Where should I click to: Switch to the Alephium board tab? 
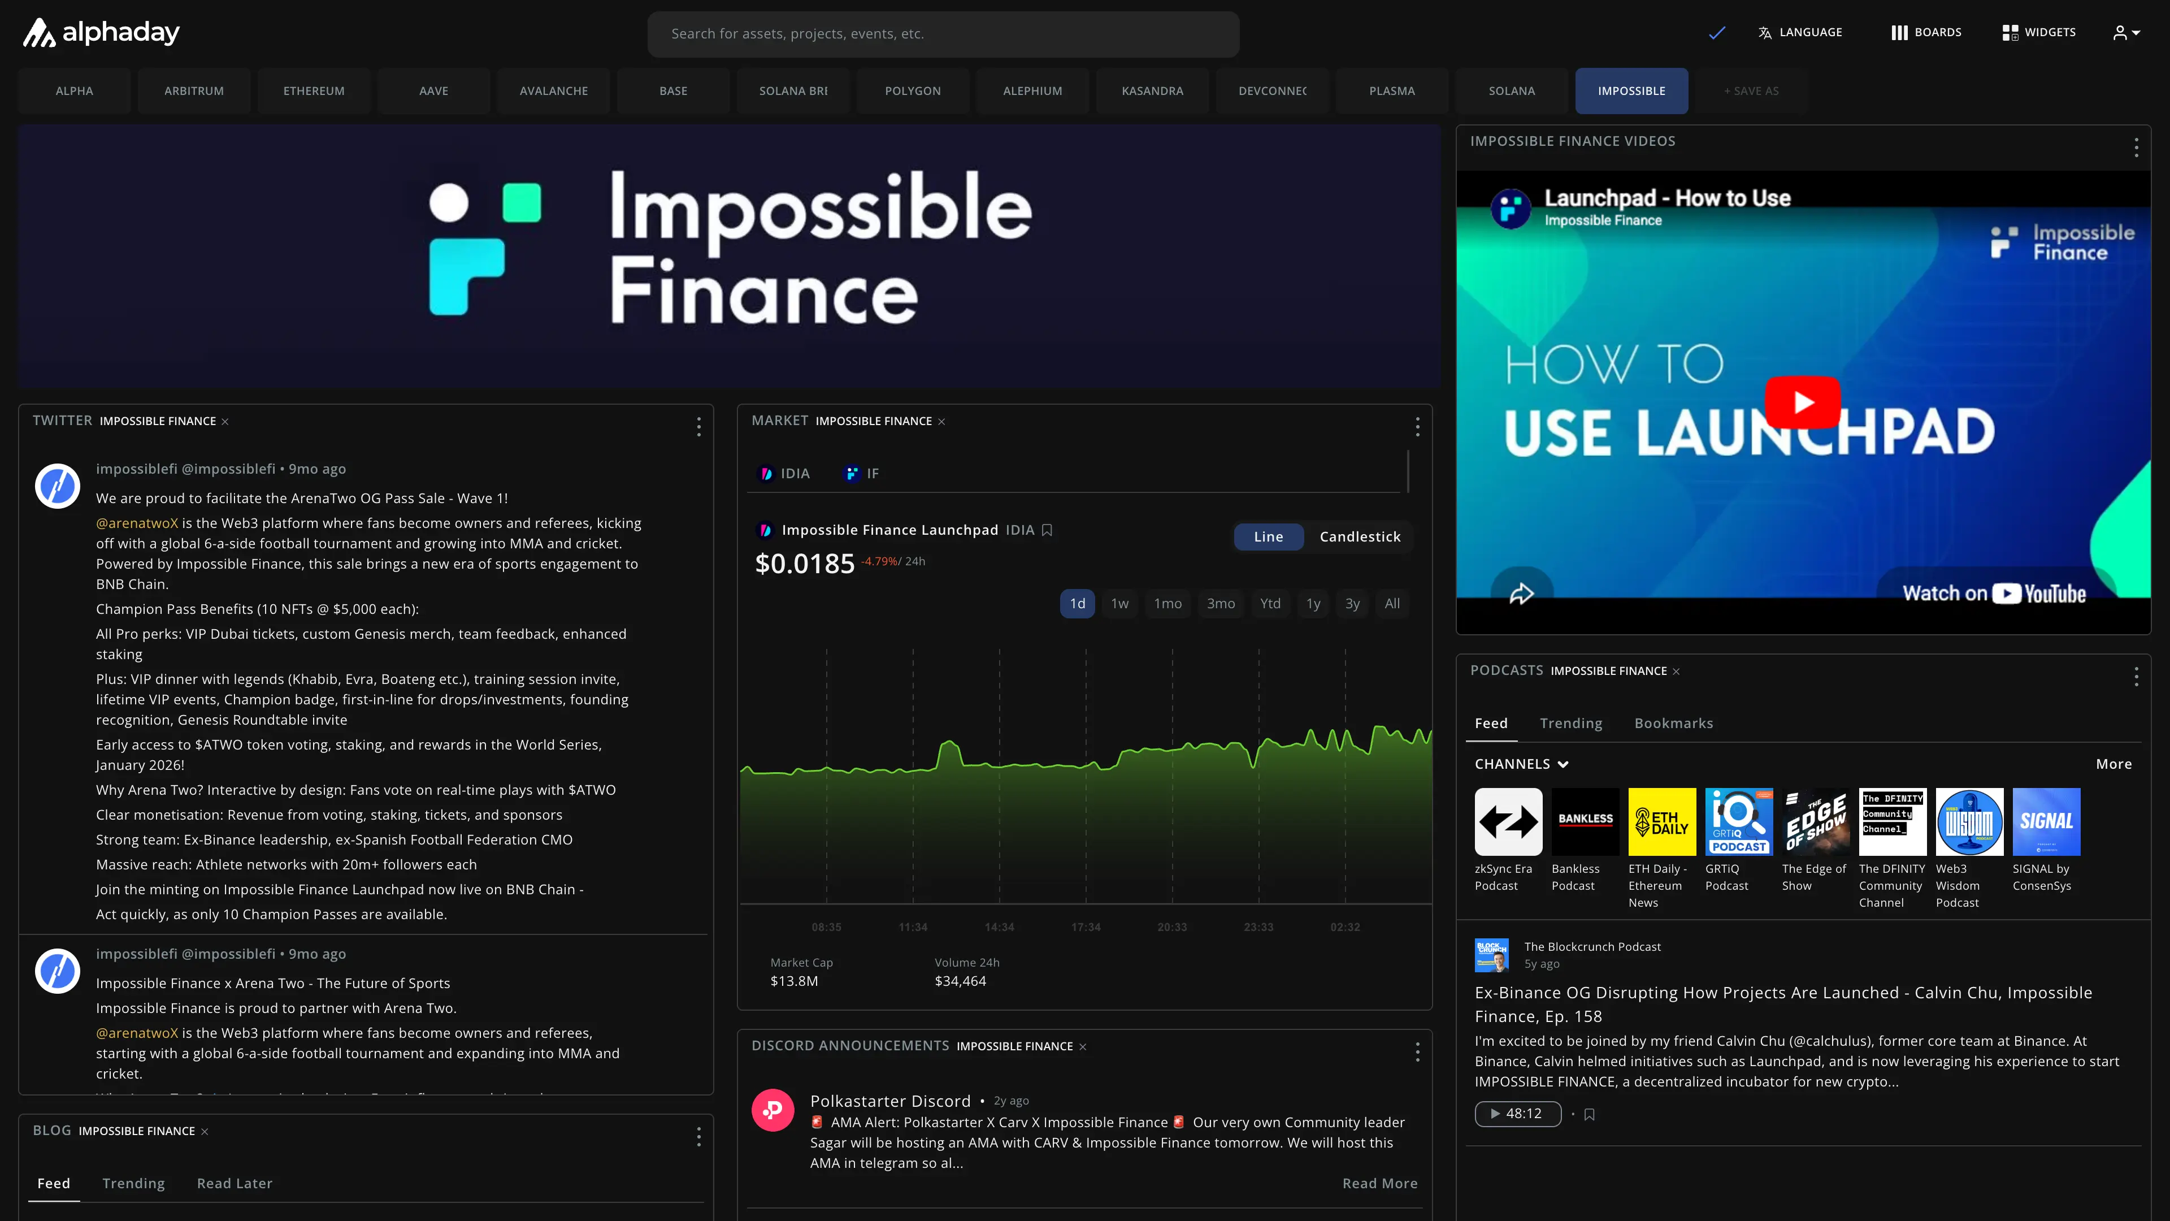coord(1033,91)
